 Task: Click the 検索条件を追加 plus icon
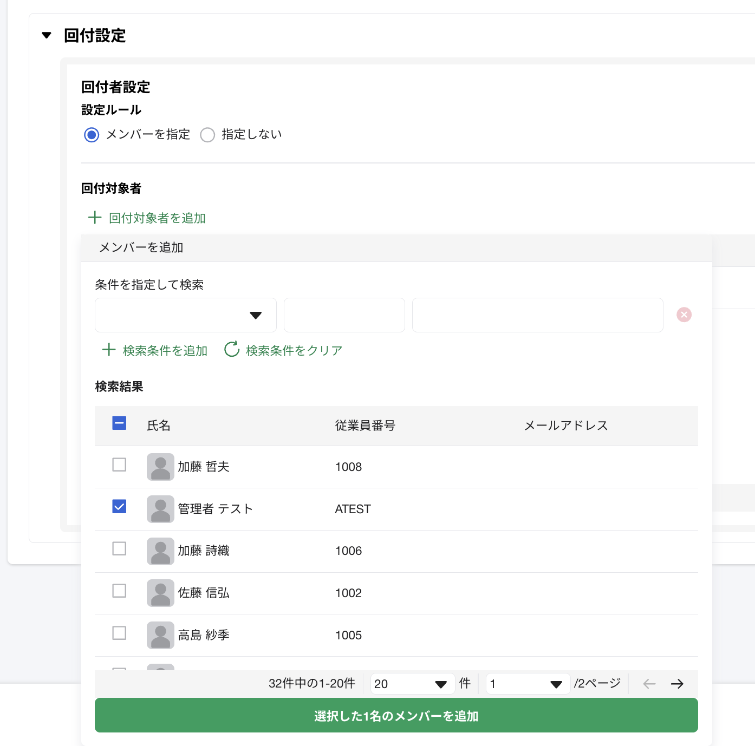109,350
